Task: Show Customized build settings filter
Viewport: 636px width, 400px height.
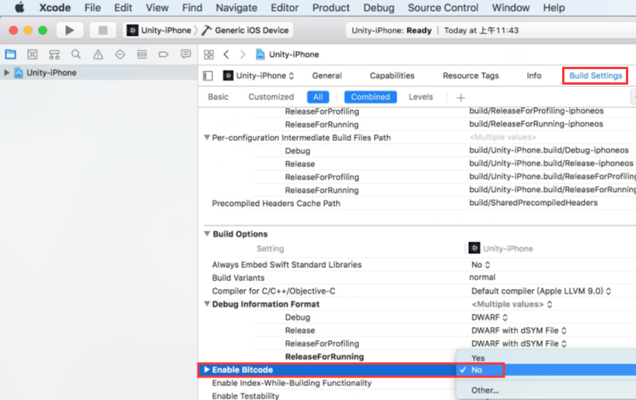Action: click(271, 97)
